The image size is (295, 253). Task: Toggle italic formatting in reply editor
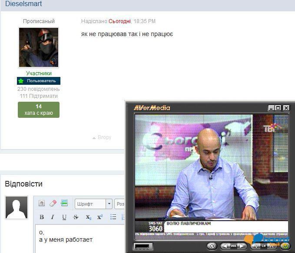[x=53, y=217]
